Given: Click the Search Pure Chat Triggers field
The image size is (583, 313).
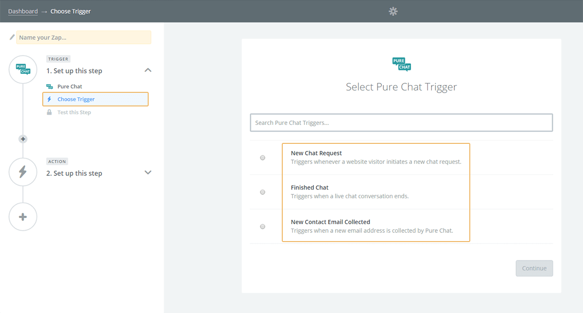Looking at the screenshot, I should pos(401,122).
